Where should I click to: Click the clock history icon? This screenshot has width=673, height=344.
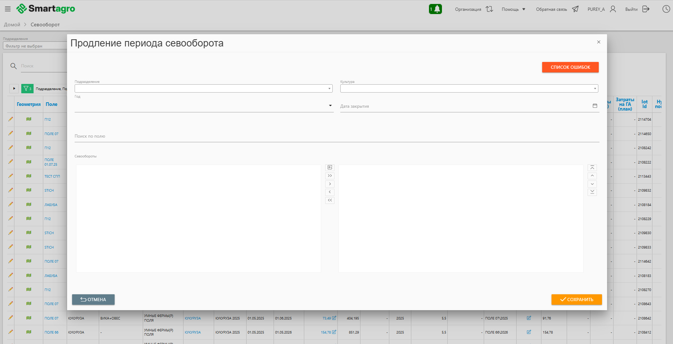[666, 9]
